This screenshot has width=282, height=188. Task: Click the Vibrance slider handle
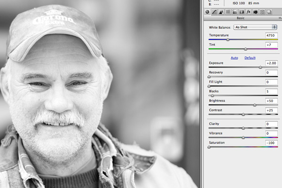point(243,138)
